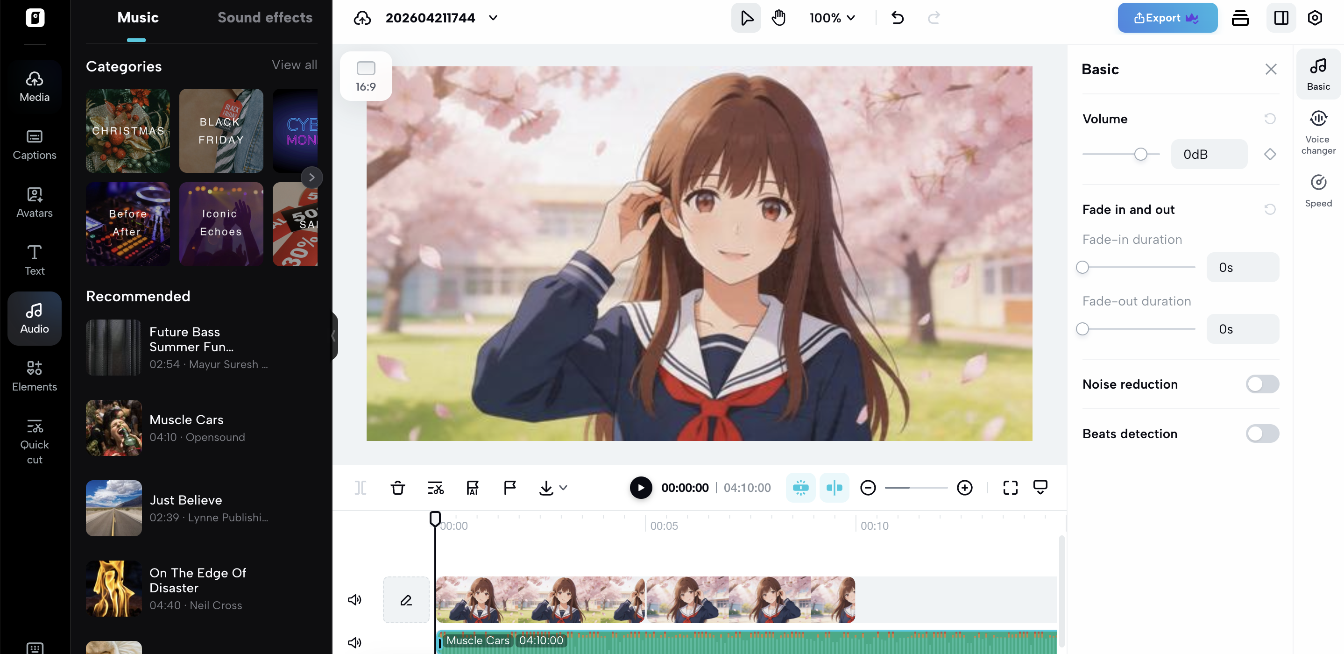1344x654 pixels.
Task: Open the Speed settings panel
Action: point(1318,190)
